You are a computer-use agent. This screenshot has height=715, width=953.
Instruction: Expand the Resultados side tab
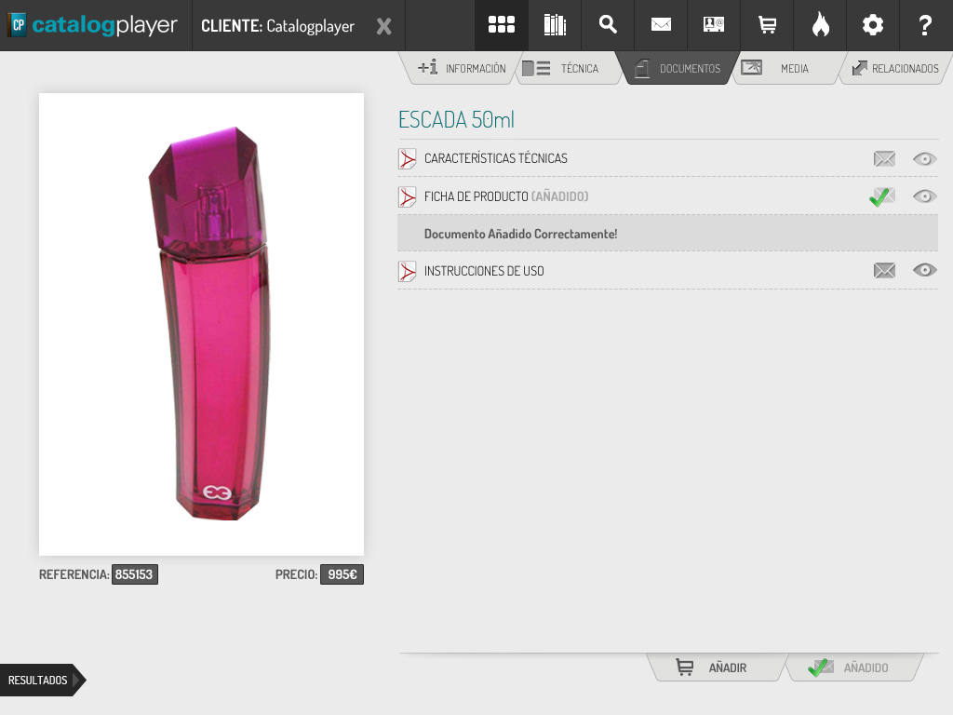click(x=43, y=680)
